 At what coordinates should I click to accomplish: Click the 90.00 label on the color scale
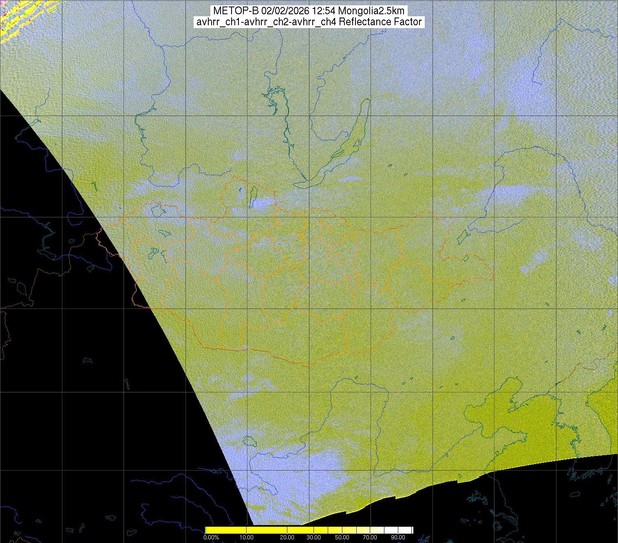[398, 538]
